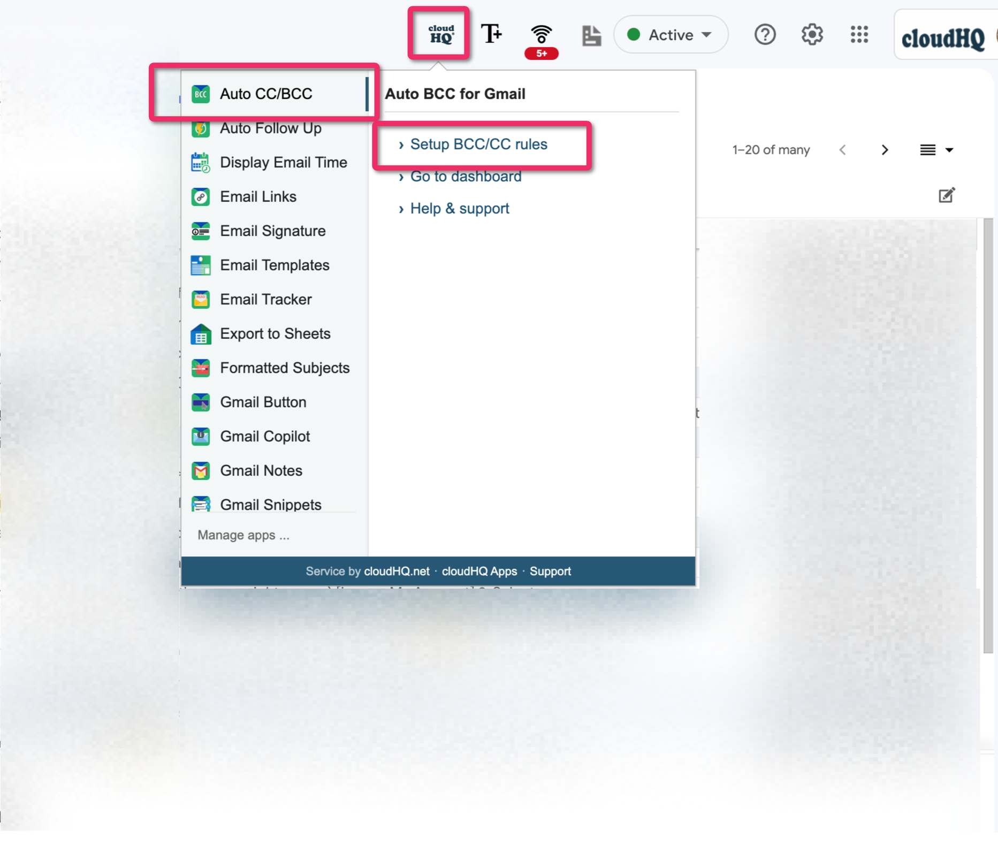Click the Gmail Button app icon
Screen dimensions: 998x853
pos(201,402)
